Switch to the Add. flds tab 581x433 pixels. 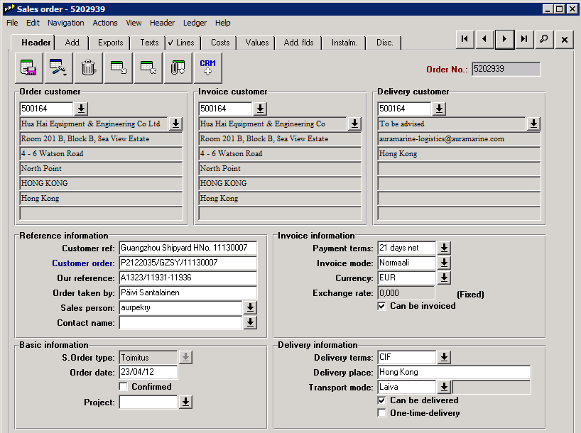[x=298, y=43]
